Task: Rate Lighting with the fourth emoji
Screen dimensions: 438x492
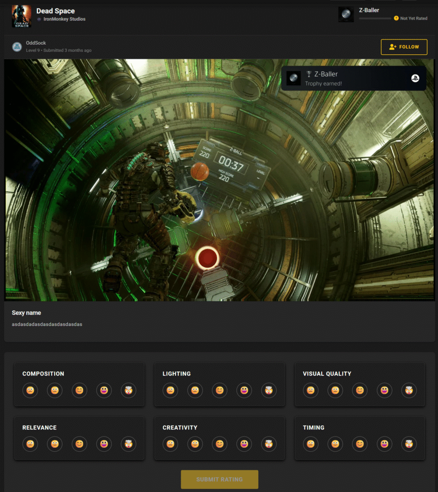Action: click(x=244, y=390)
